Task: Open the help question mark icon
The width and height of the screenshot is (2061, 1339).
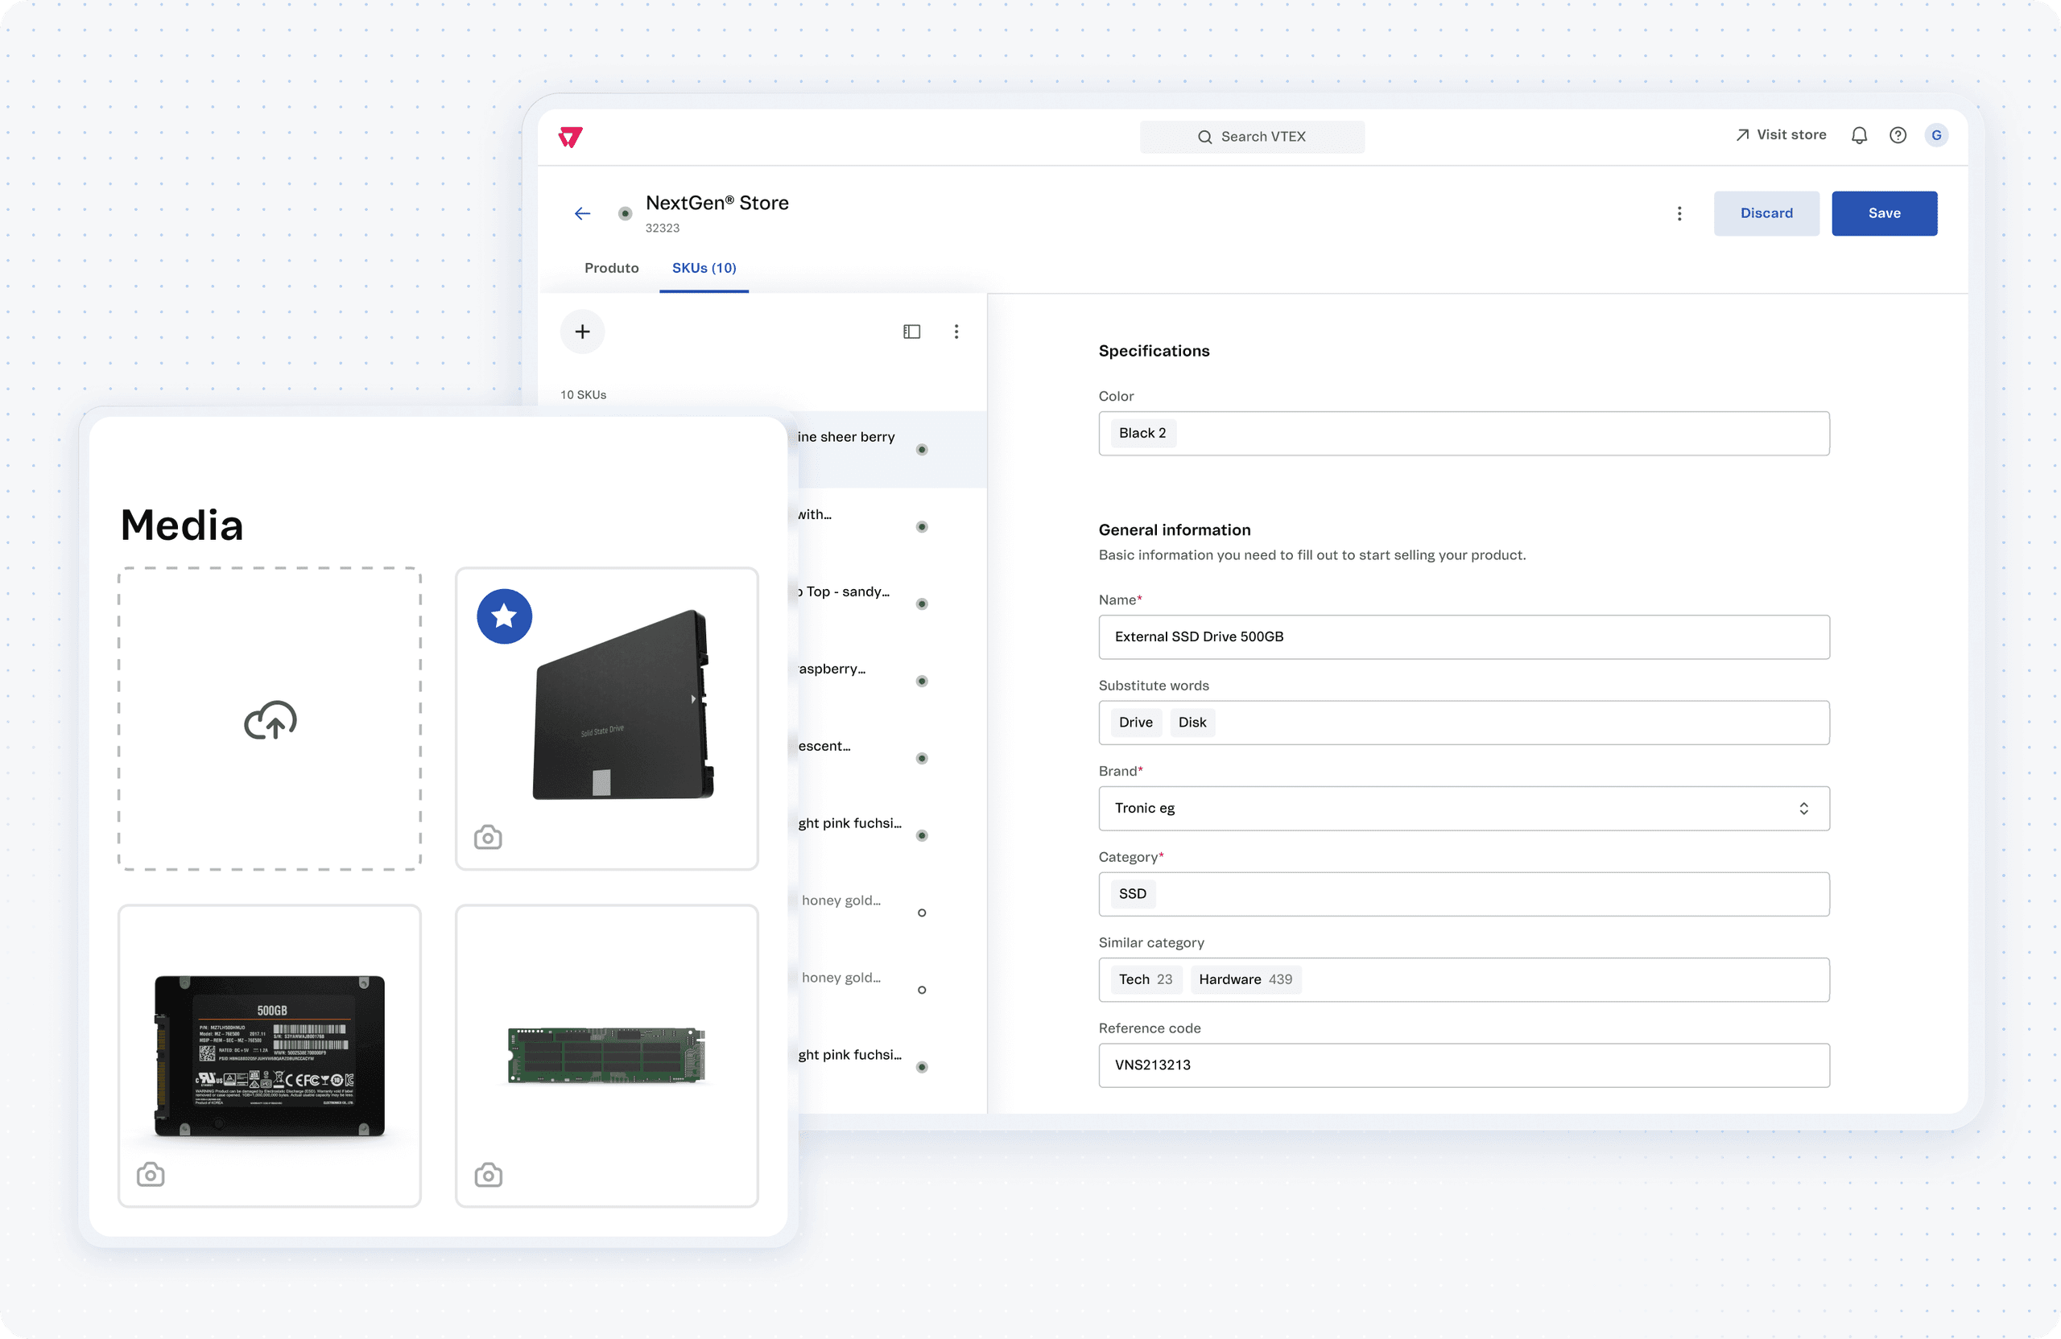Action: pyautogui.click(x=1898, y=136)
